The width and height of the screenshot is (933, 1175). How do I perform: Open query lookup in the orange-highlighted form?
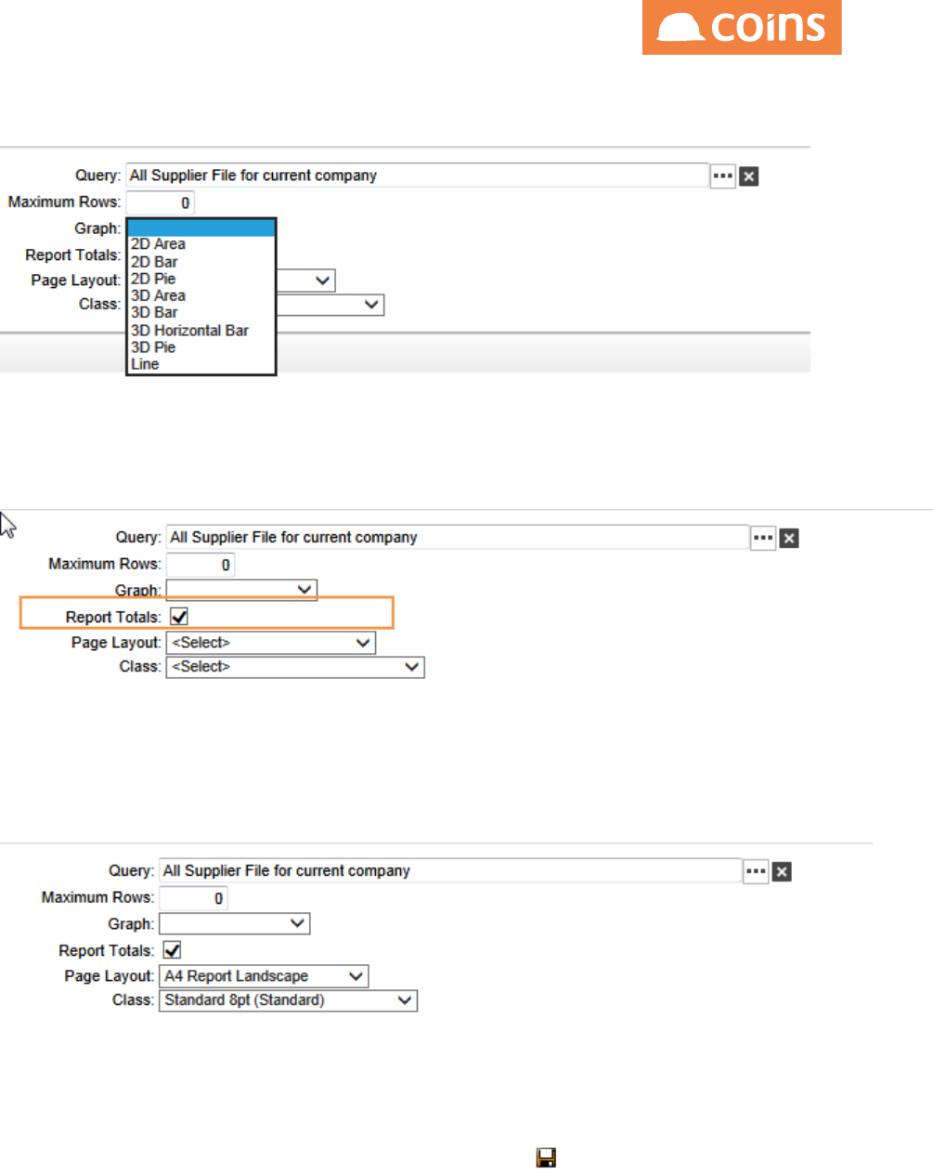763,538
